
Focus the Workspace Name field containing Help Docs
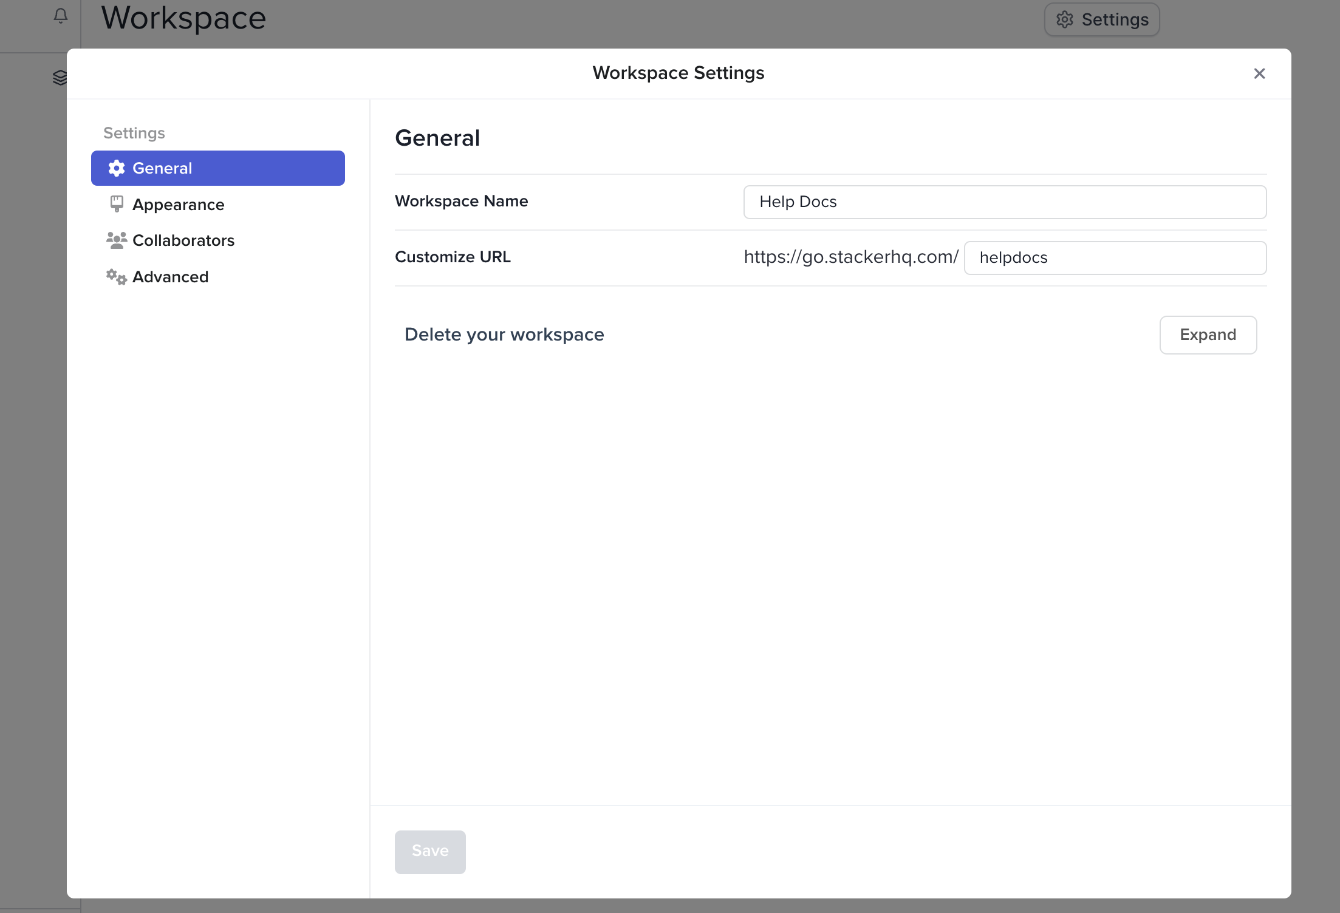click(1004, 202)
